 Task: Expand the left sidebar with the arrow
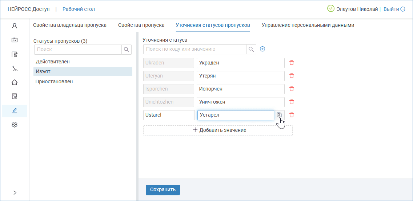pos(15,193)
